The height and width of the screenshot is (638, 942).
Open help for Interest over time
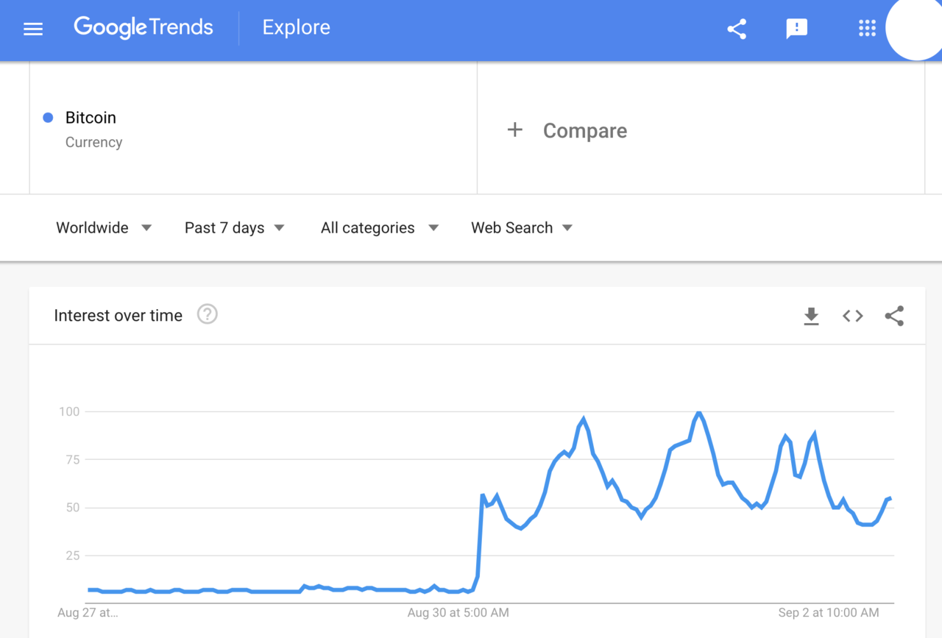pos(208,315)
